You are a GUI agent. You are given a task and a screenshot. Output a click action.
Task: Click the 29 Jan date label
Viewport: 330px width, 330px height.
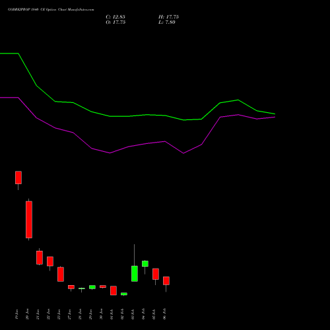pyautogui.click(x=91, y=314)
